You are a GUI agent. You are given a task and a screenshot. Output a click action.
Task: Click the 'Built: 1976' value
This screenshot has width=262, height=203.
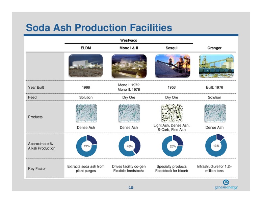pyautogui.click(x=214, y=87)
